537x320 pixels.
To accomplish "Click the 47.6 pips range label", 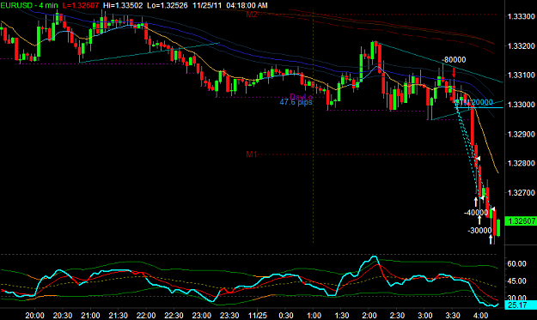I will coord(296,102).
